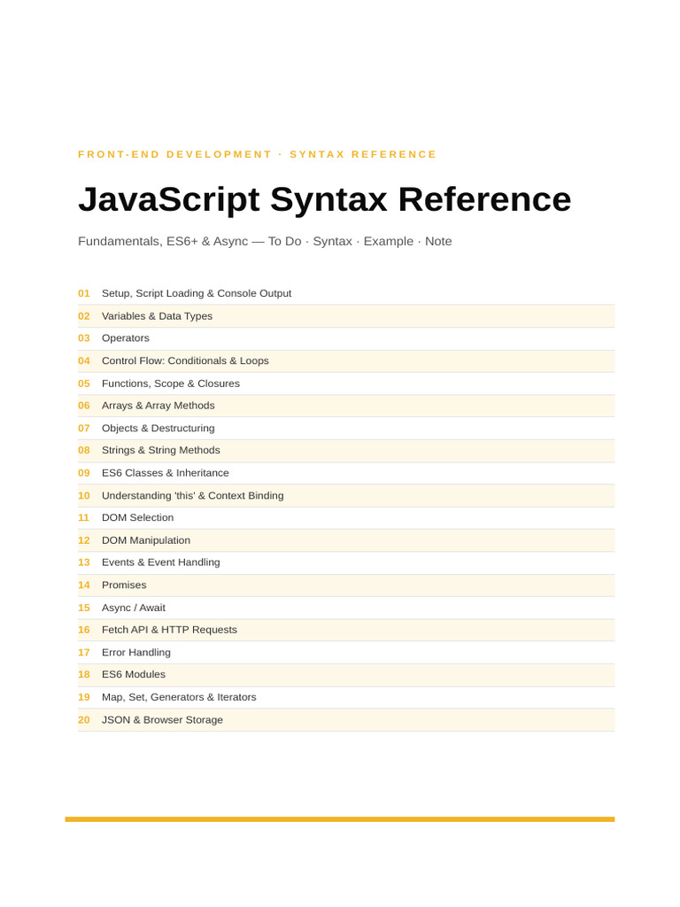The image size is (680, 907).
Task: Select the 'Operators' contents row
Action: coord(346,338)
